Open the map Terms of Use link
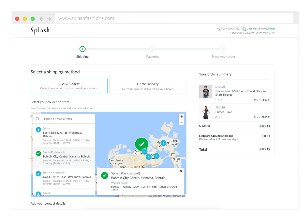308x222 pixels. (179, 196)
